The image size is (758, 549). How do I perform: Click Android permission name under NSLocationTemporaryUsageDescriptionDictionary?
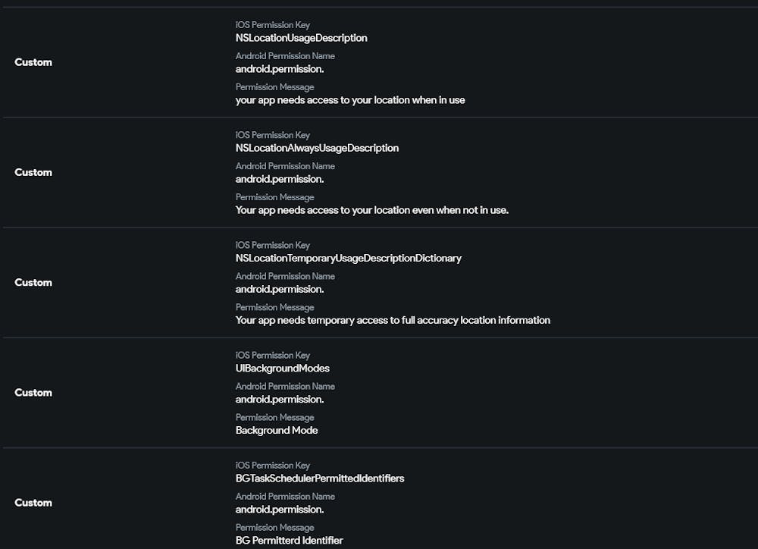pyautogui.click(x=280, y=289)
